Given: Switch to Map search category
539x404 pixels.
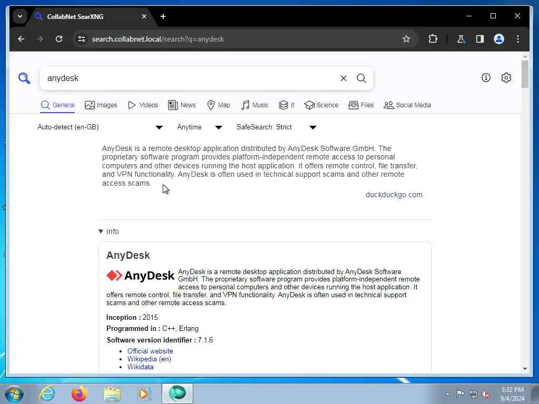Looking at the screenshot, I should point(218,105).
